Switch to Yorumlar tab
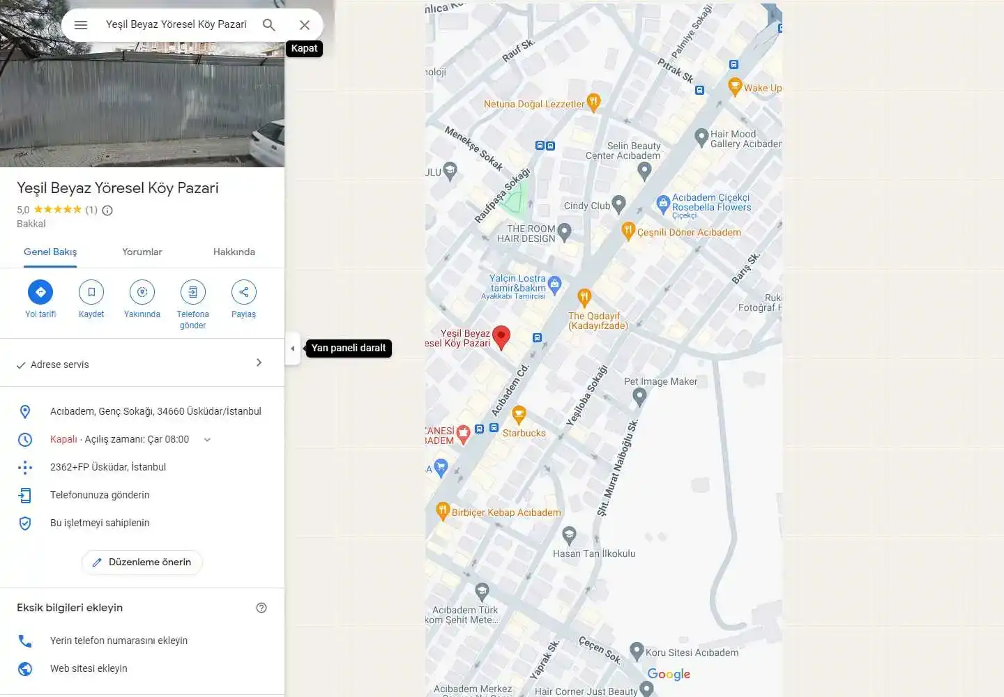The height and width of the screenshot is (697, 1004). point(142,252)
